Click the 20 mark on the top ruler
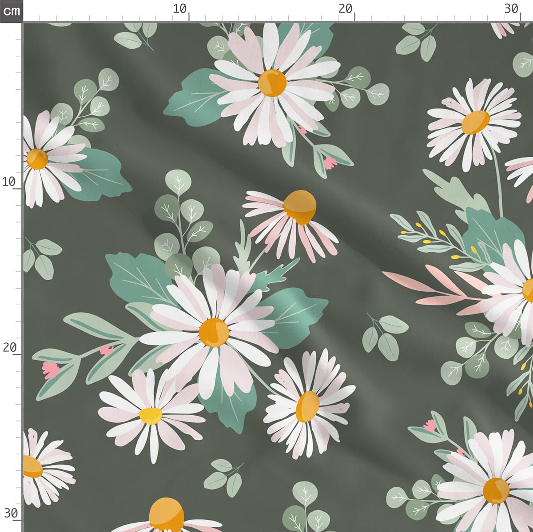Viewport: 533px width, 532px height. point(346,9)
